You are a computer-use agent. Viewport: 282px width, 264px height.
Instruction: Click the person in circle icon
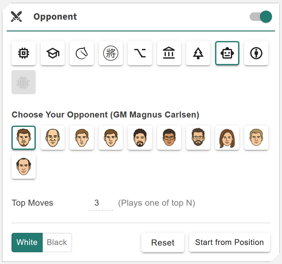(x=256, y=53)
